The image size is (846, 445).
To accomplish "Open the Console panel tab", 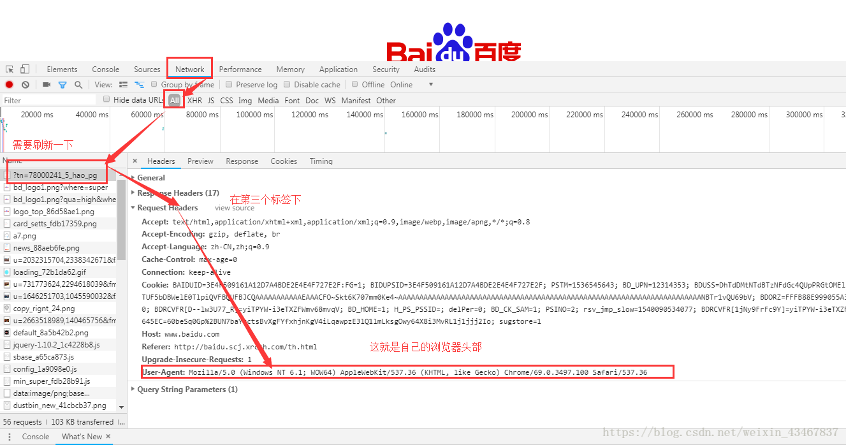I will [105, 69].
